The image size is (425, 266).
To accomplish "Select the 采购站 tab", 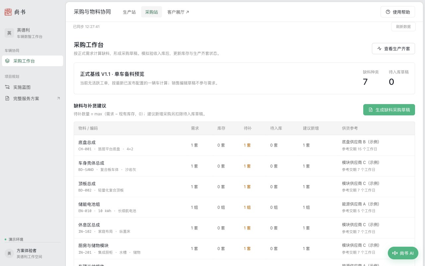I will [151, 12].
